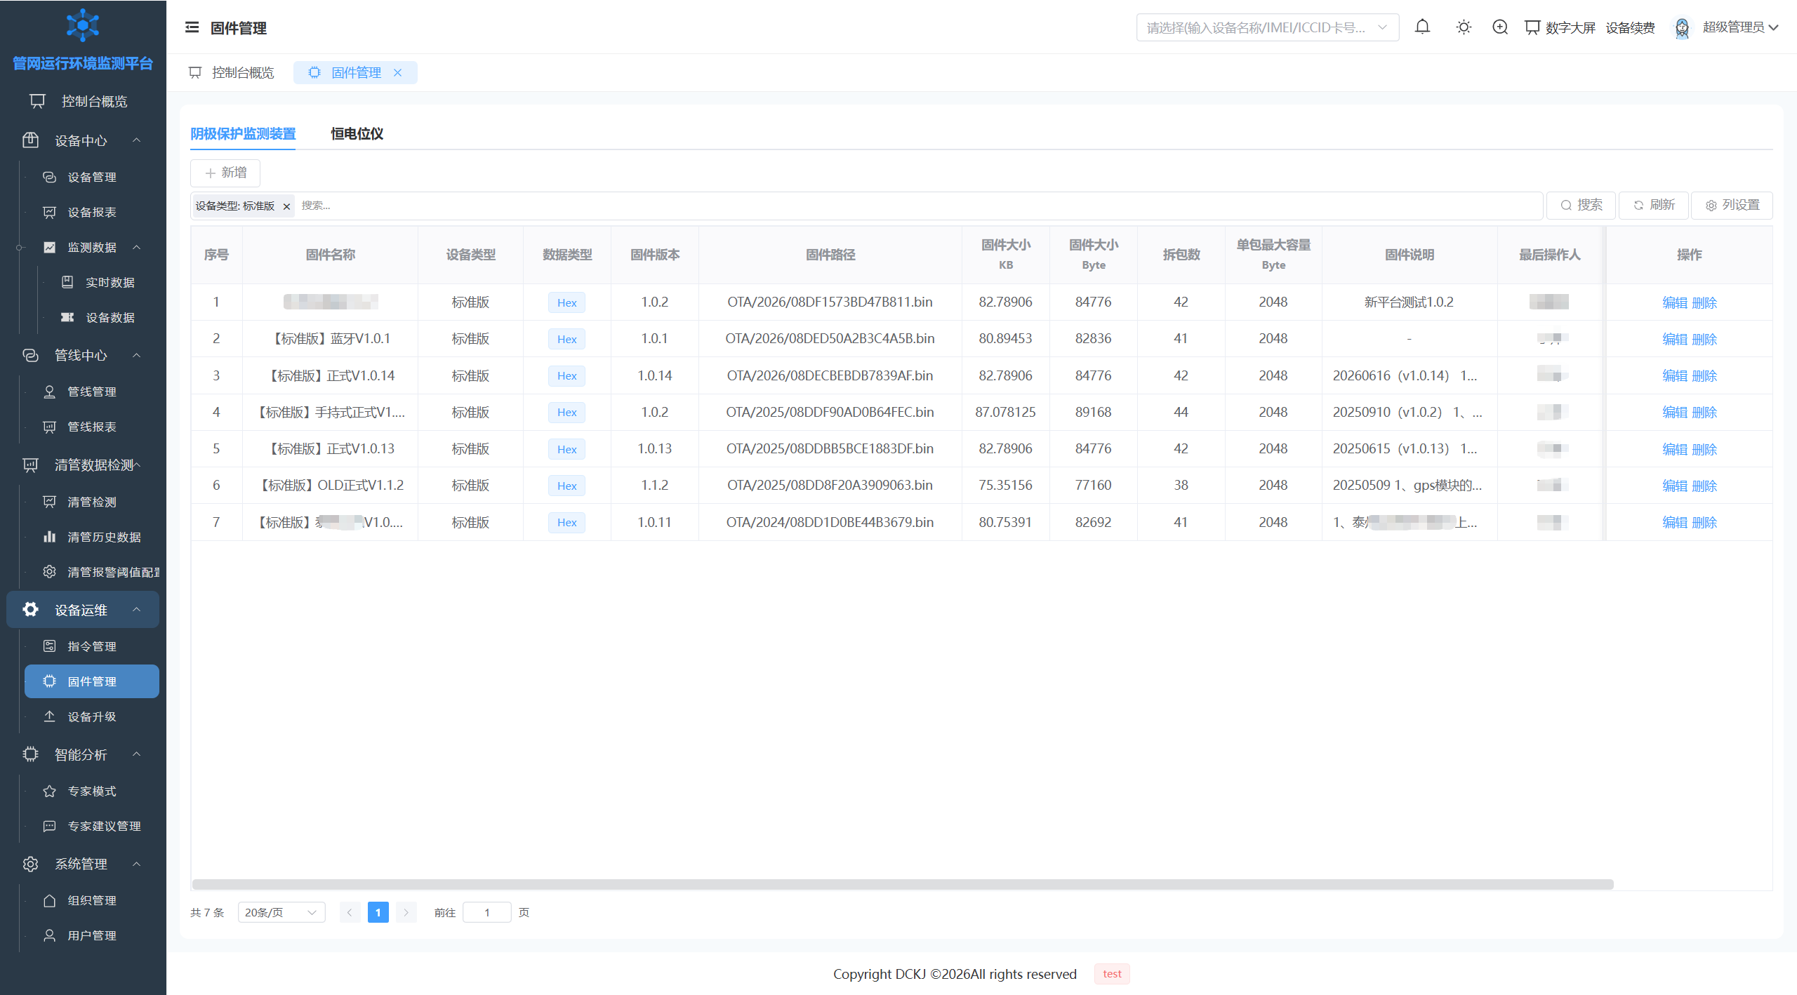This screenshot has height=995, width=1797.
Task: Switch to 控制台概览 page tab
Action: pyautogui.click(x=232, y=72)
